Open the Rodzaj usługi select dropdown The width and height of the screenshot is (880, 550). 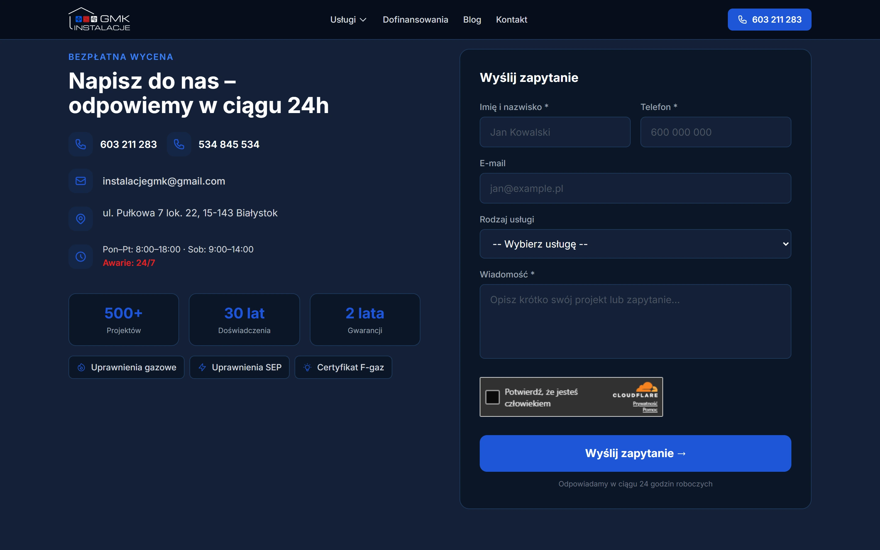pyautogui.click(x=635, y=244)
